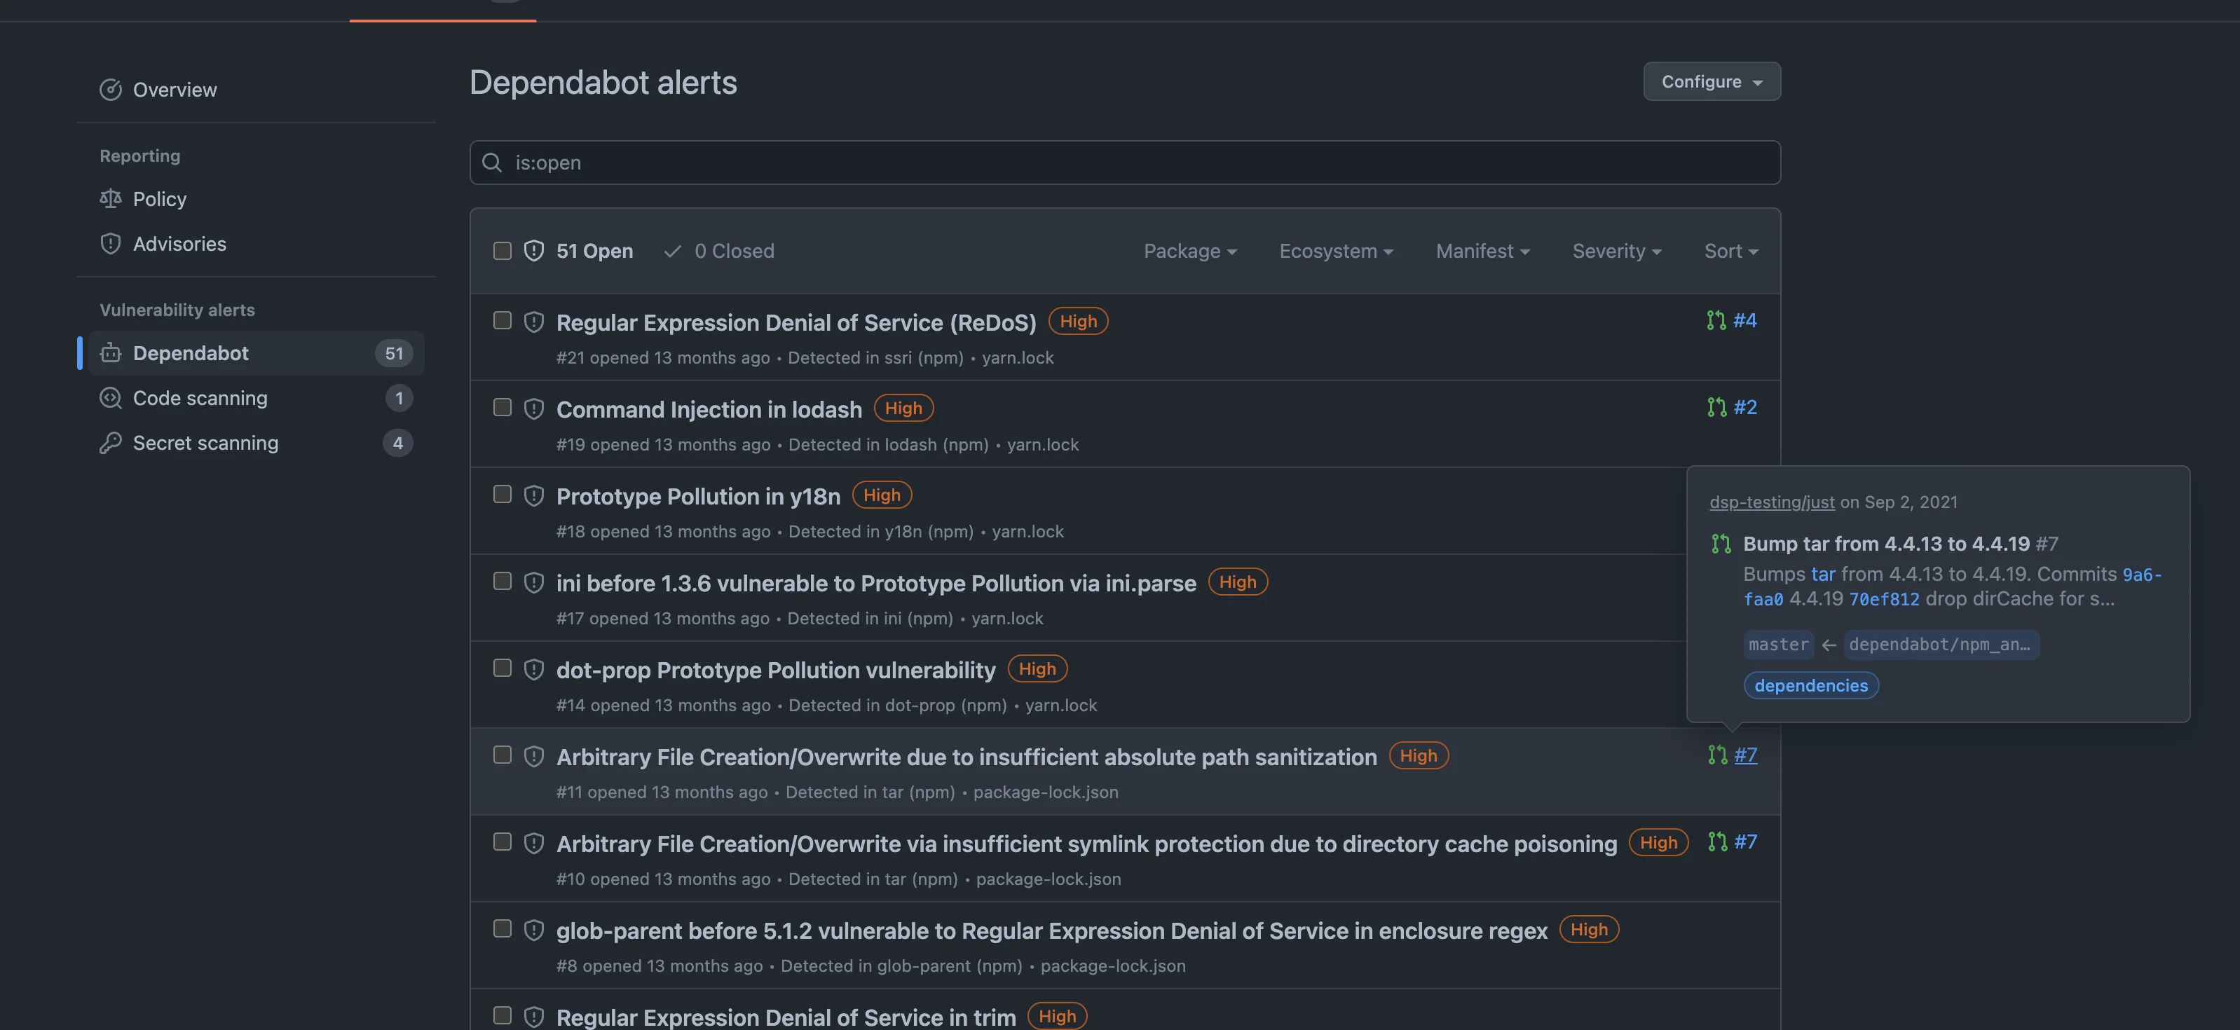Check the dot-prop Prototype Pollution vulnerability checkbox

(502, 668)
